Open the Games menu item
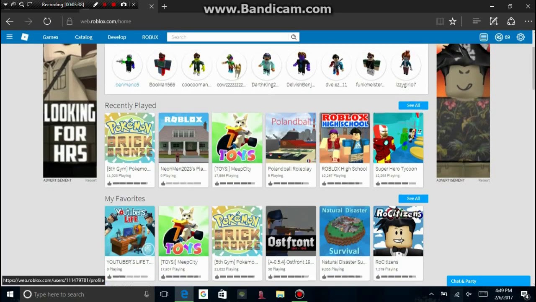The height and width of the screenshot is (302, 536). (x=50, y=37)
